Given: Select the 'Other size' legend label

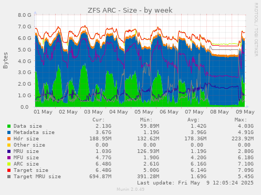Looking at the screenshot, I should [29, 145].
